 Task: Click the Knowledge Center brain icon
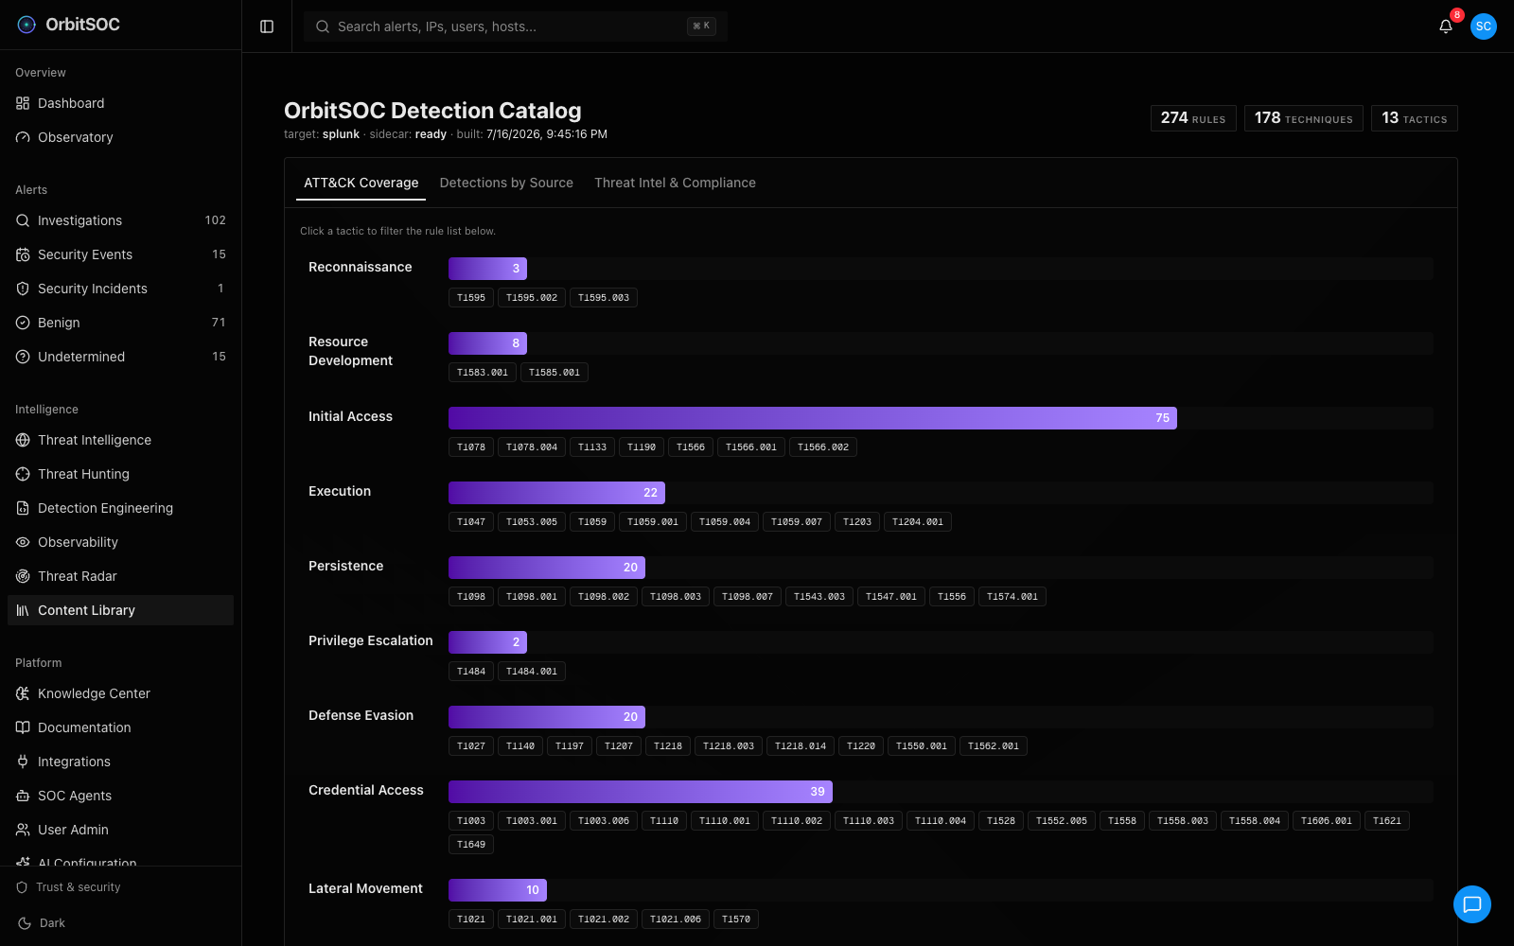pos(23,693)
